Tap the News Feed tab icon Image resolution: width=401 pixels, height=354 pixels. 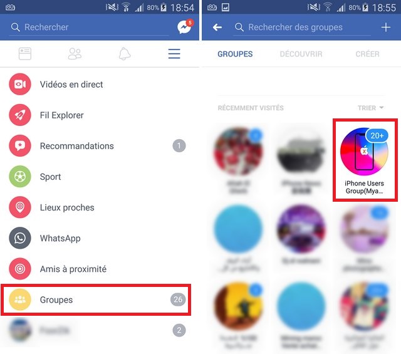click(x=25, y=54)
